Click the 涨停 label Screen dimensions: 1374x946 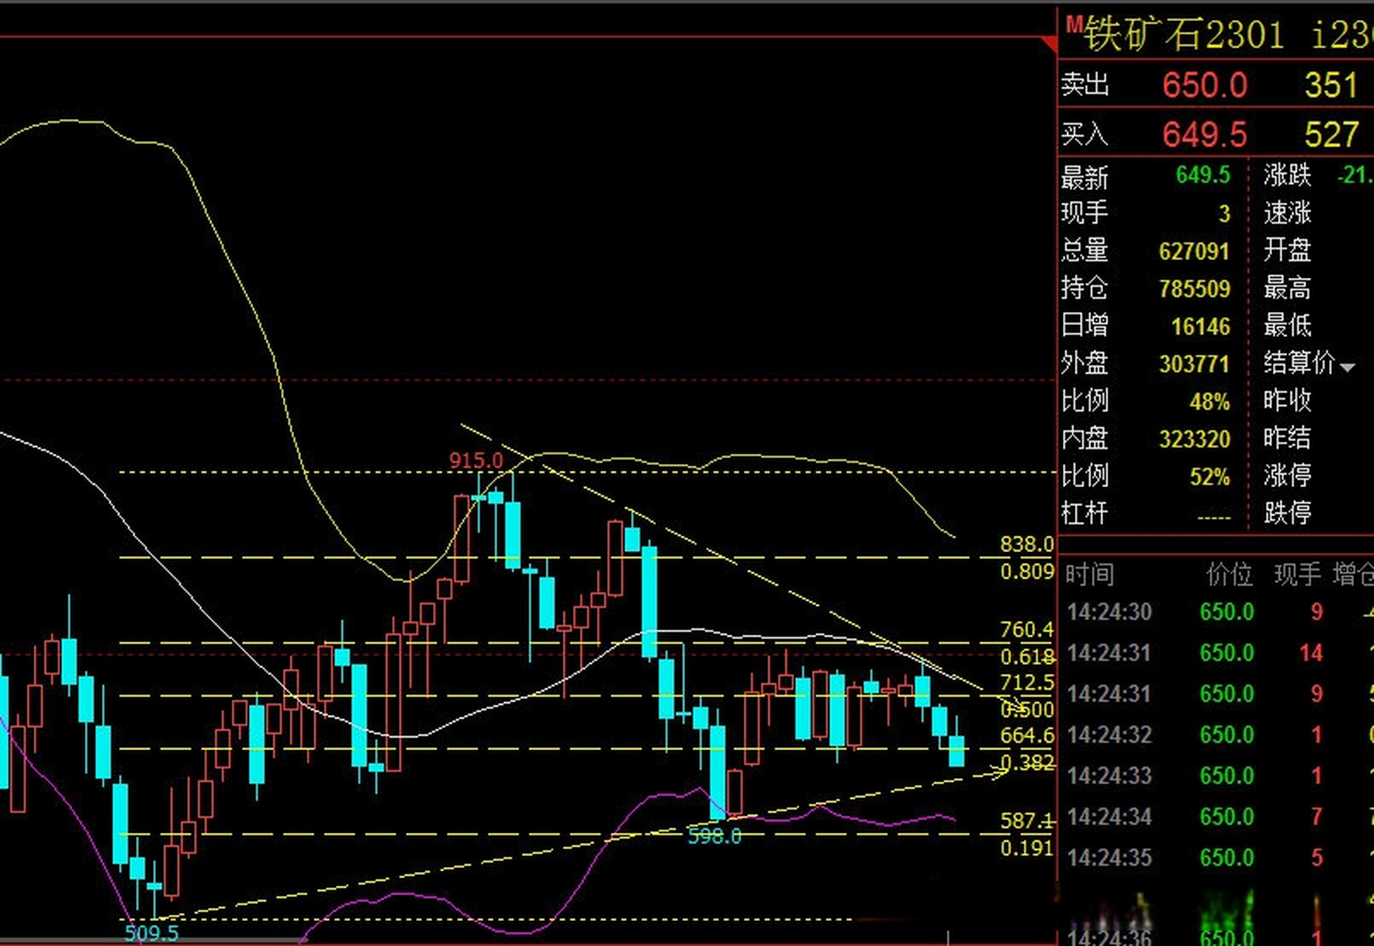[1287, 474]
